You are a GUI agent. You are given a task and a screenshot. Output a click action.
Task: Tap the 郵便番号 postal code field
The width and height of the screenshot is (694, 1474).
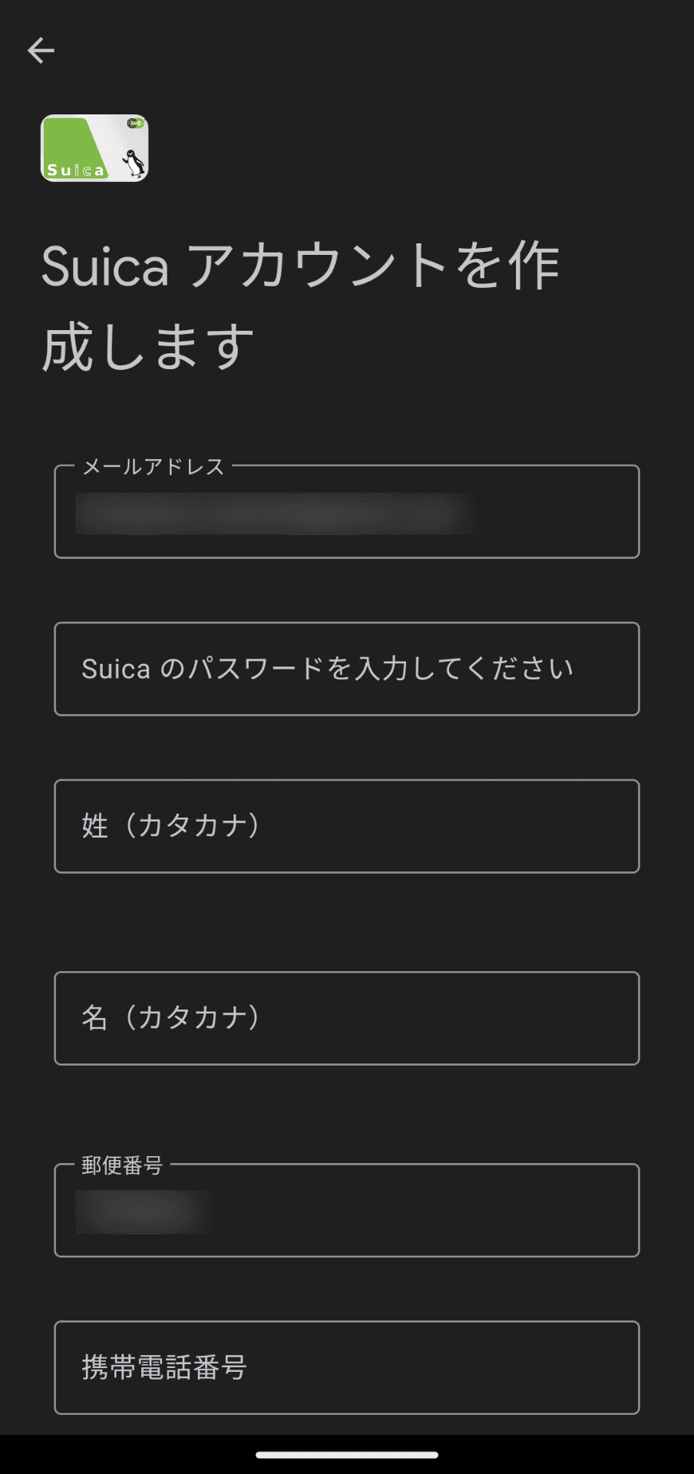point(347,1209)
